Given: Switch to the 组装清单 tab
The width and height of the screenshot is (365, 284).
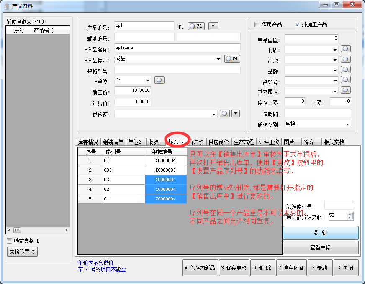Looking at the screenshot, I should tap(113, 142).
